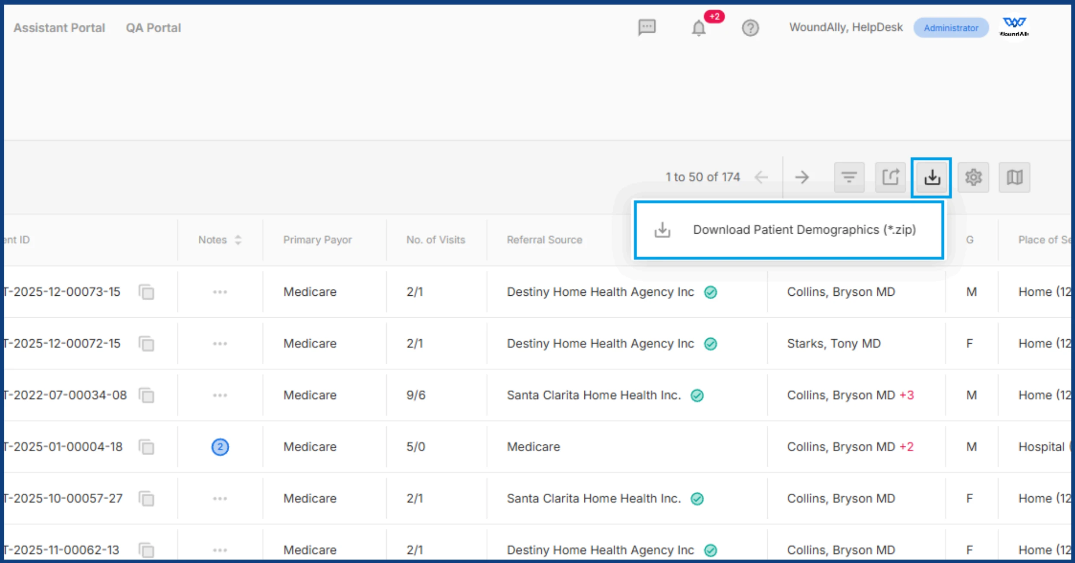The image size is (1075, 563).
Task: Open the filter list icon
Action: [x=849, y=177]
